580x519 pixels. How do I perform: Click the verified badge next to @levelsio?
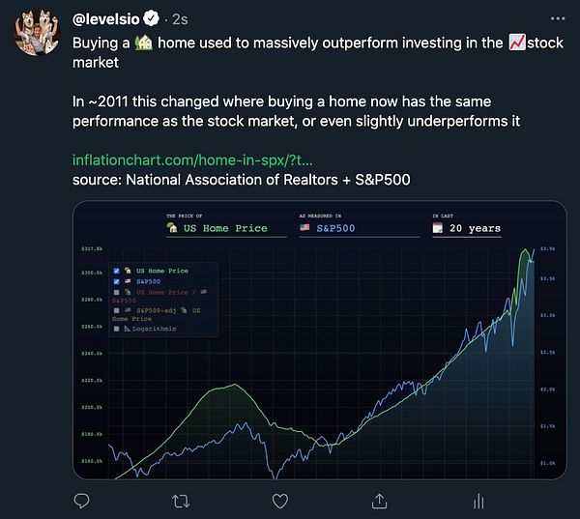click(151, 18)
